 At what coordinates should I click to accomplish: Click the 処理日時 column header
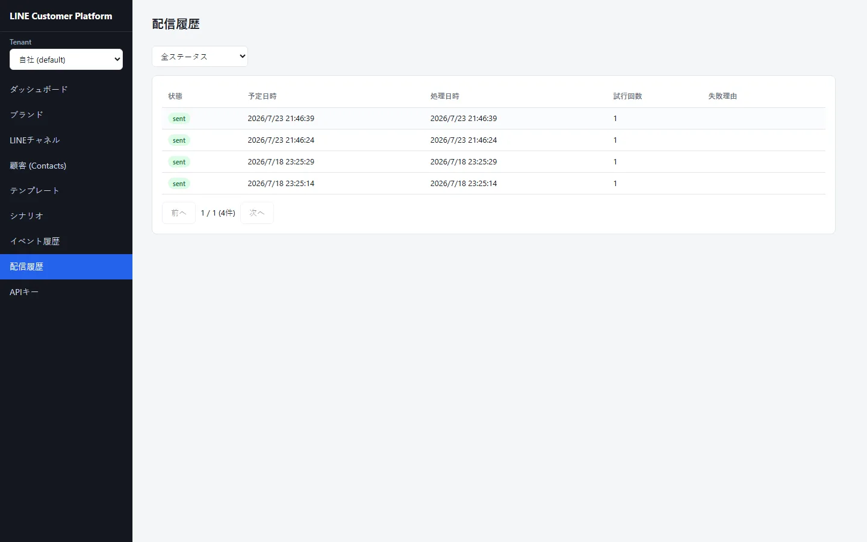[x=445, y=96]
